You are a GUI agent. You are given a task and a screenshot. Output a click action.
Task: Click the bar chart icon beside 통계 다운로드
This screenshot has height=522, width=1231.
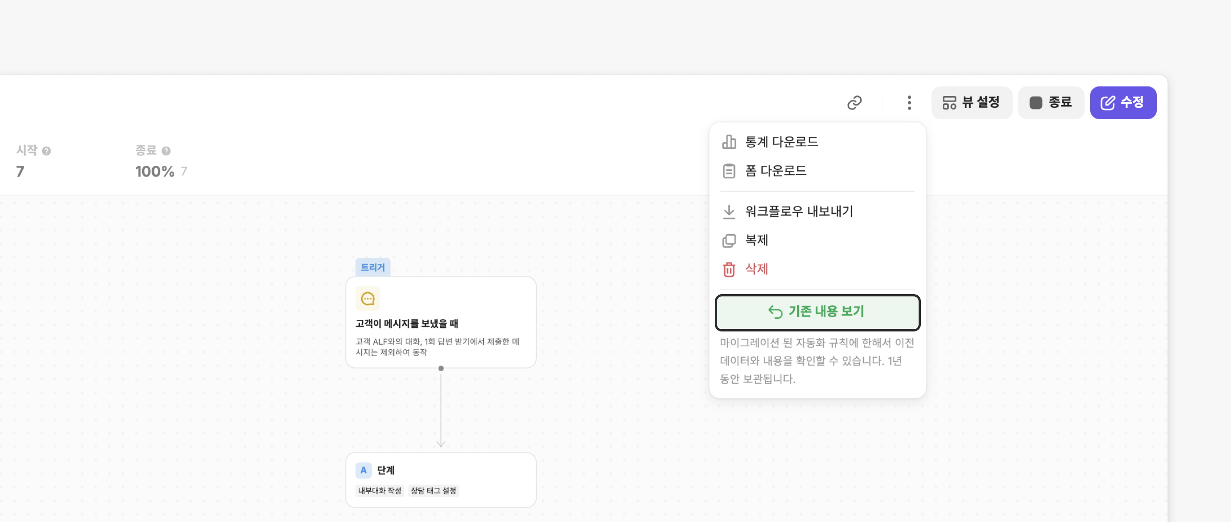pyautogui.click(x=728, y=142)
